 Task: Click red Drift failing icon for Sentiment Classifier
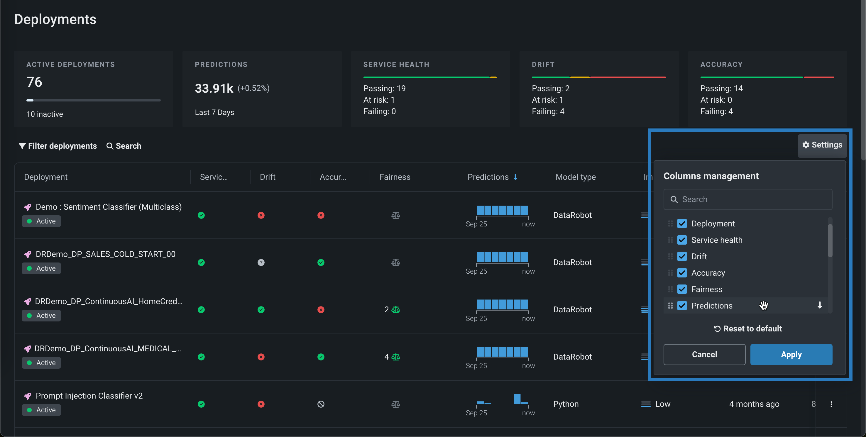(261, 215)
